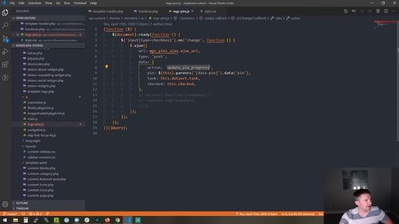The height and width of the screenshot is (224, 399).
Task: Click the second editor action icon after open changes
Action: (x=353, y=11)
